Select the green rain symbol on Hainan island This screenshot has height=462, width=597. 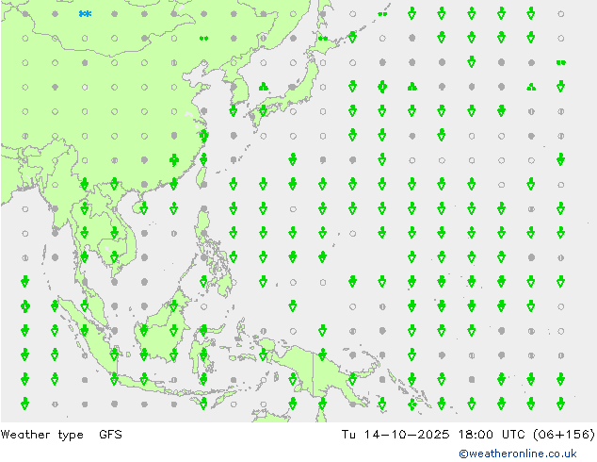[144, 208]
